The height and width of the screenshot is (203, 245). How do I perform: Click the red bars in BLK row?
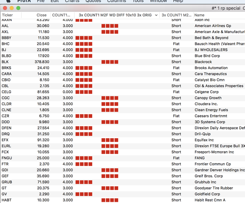pyautogui.click(x=110, y=62)
